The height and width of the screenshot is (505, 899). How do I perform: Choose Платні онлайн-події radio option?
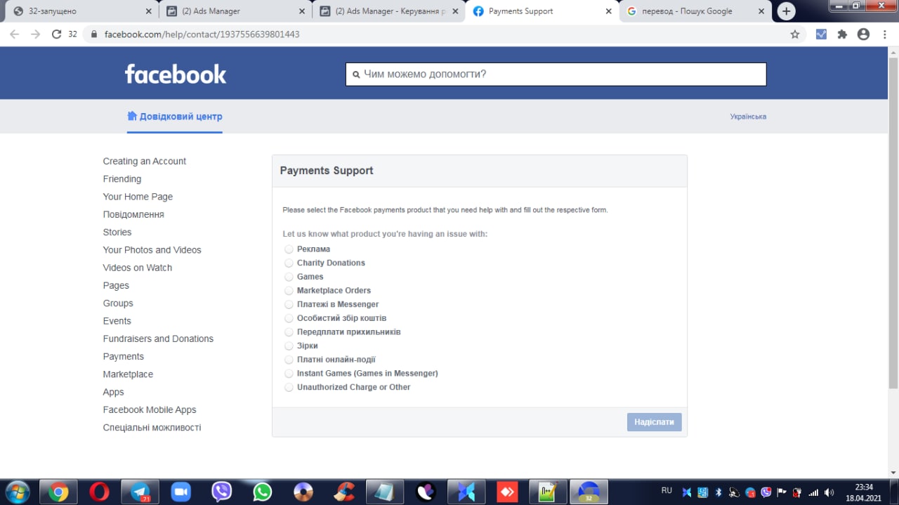pyautogui.click(x=289, y=360)
